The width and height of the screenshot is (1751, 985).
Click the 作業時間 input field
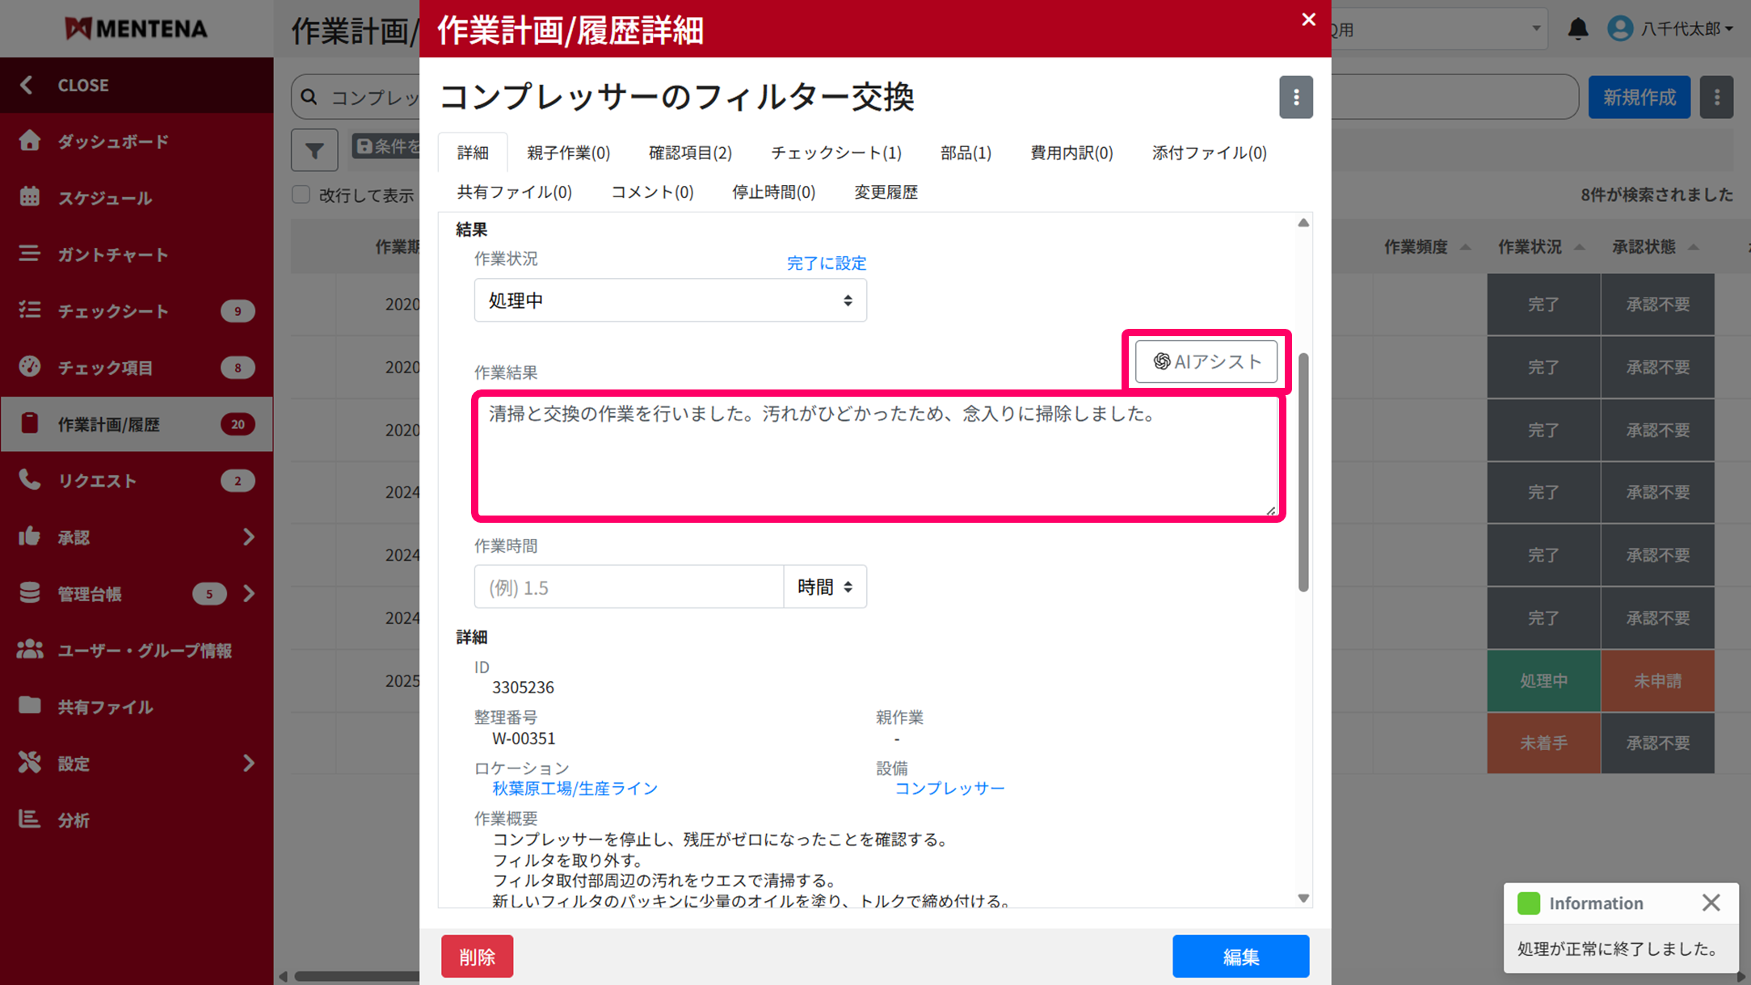click(x=629, y=587)
